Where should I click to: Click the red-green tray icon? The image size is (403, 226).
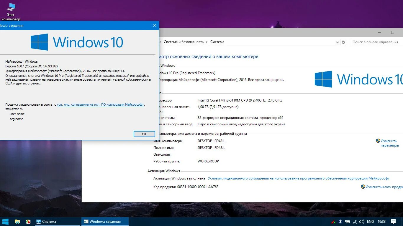333,222
